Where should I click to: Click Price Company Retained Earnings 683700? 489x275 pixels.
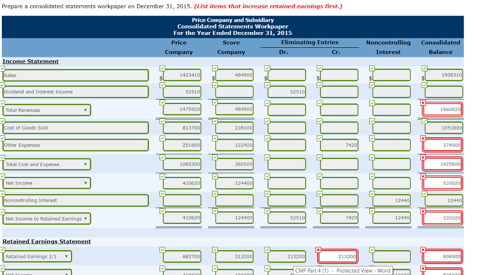pyautogui.click(x=182, y=256)
